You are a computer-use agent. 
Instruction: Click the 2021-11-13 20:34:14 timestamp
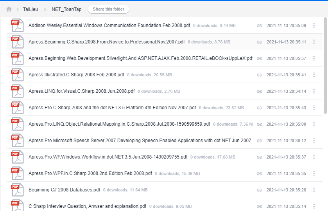pos(286,91)
